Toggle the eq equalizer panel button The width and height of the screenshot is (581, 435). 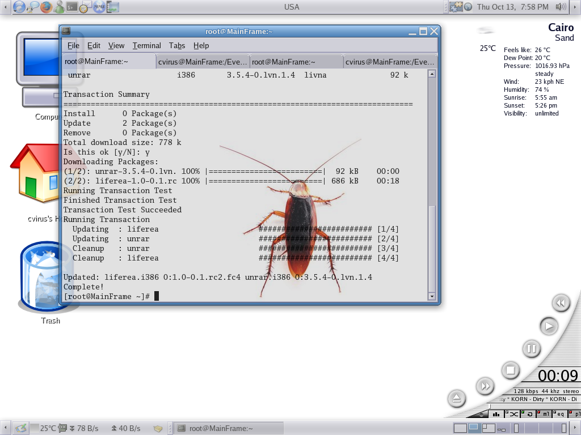559,414
